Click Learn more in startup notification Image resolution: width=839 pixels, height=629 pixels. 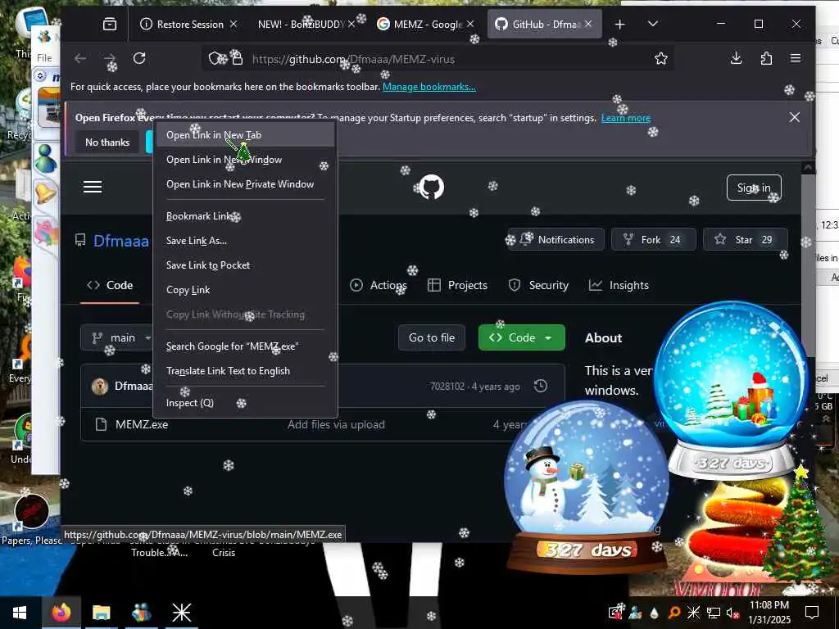625,118
